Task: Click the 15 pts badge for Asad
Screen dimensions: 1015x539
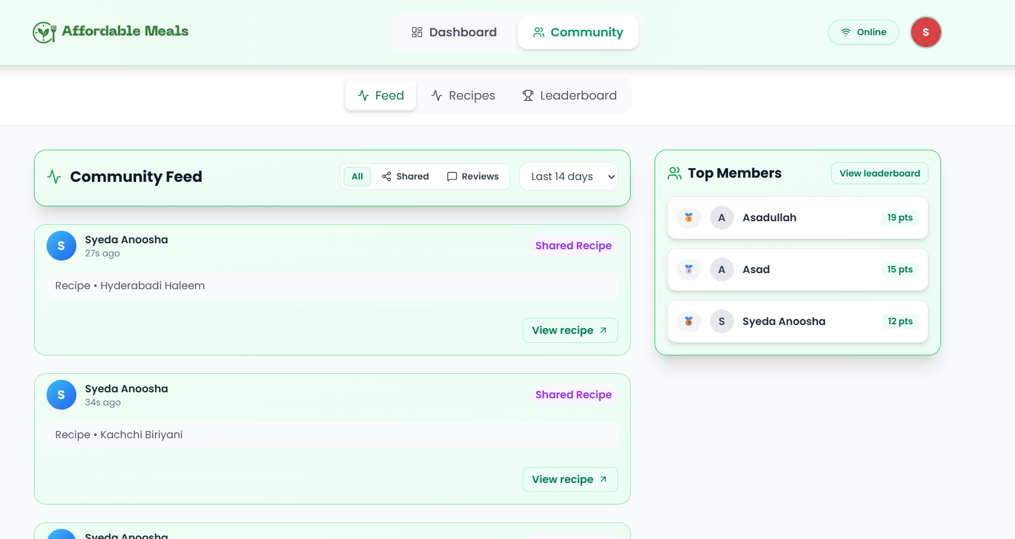Action: 900,269
